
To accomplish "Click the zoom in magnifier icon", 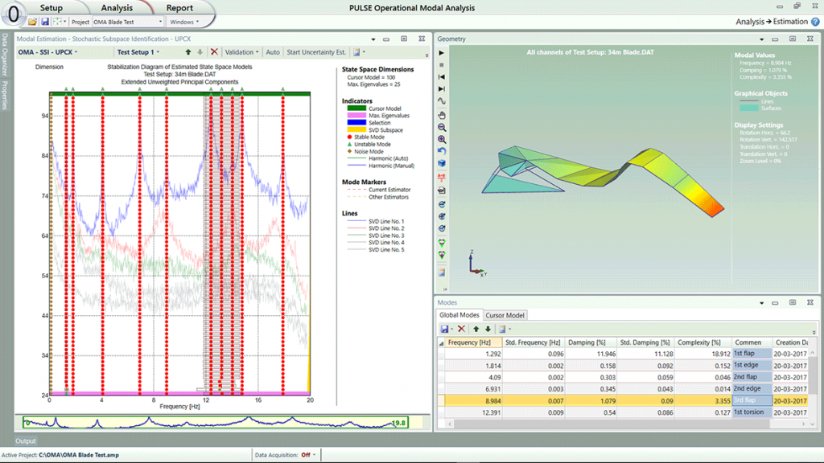I will point(442,140).
